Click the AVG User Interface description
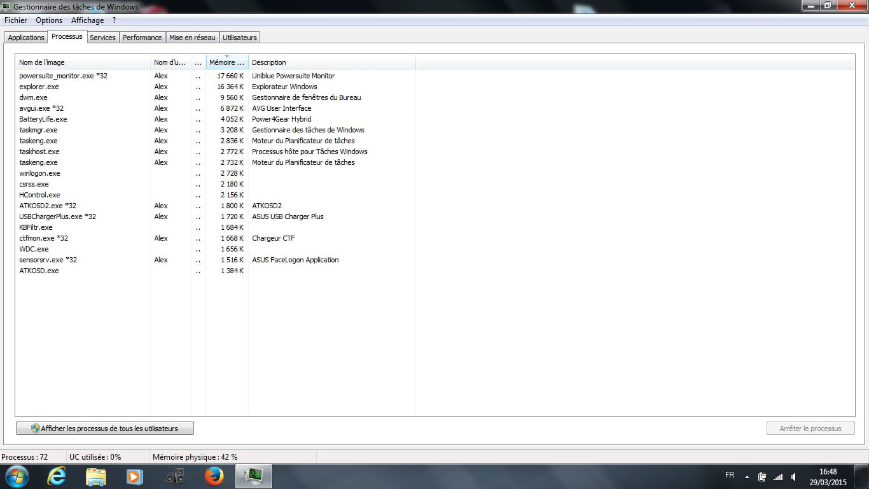The width and height of the screenshot is (869, 489). pyautogui.click(x=282, y=108)
